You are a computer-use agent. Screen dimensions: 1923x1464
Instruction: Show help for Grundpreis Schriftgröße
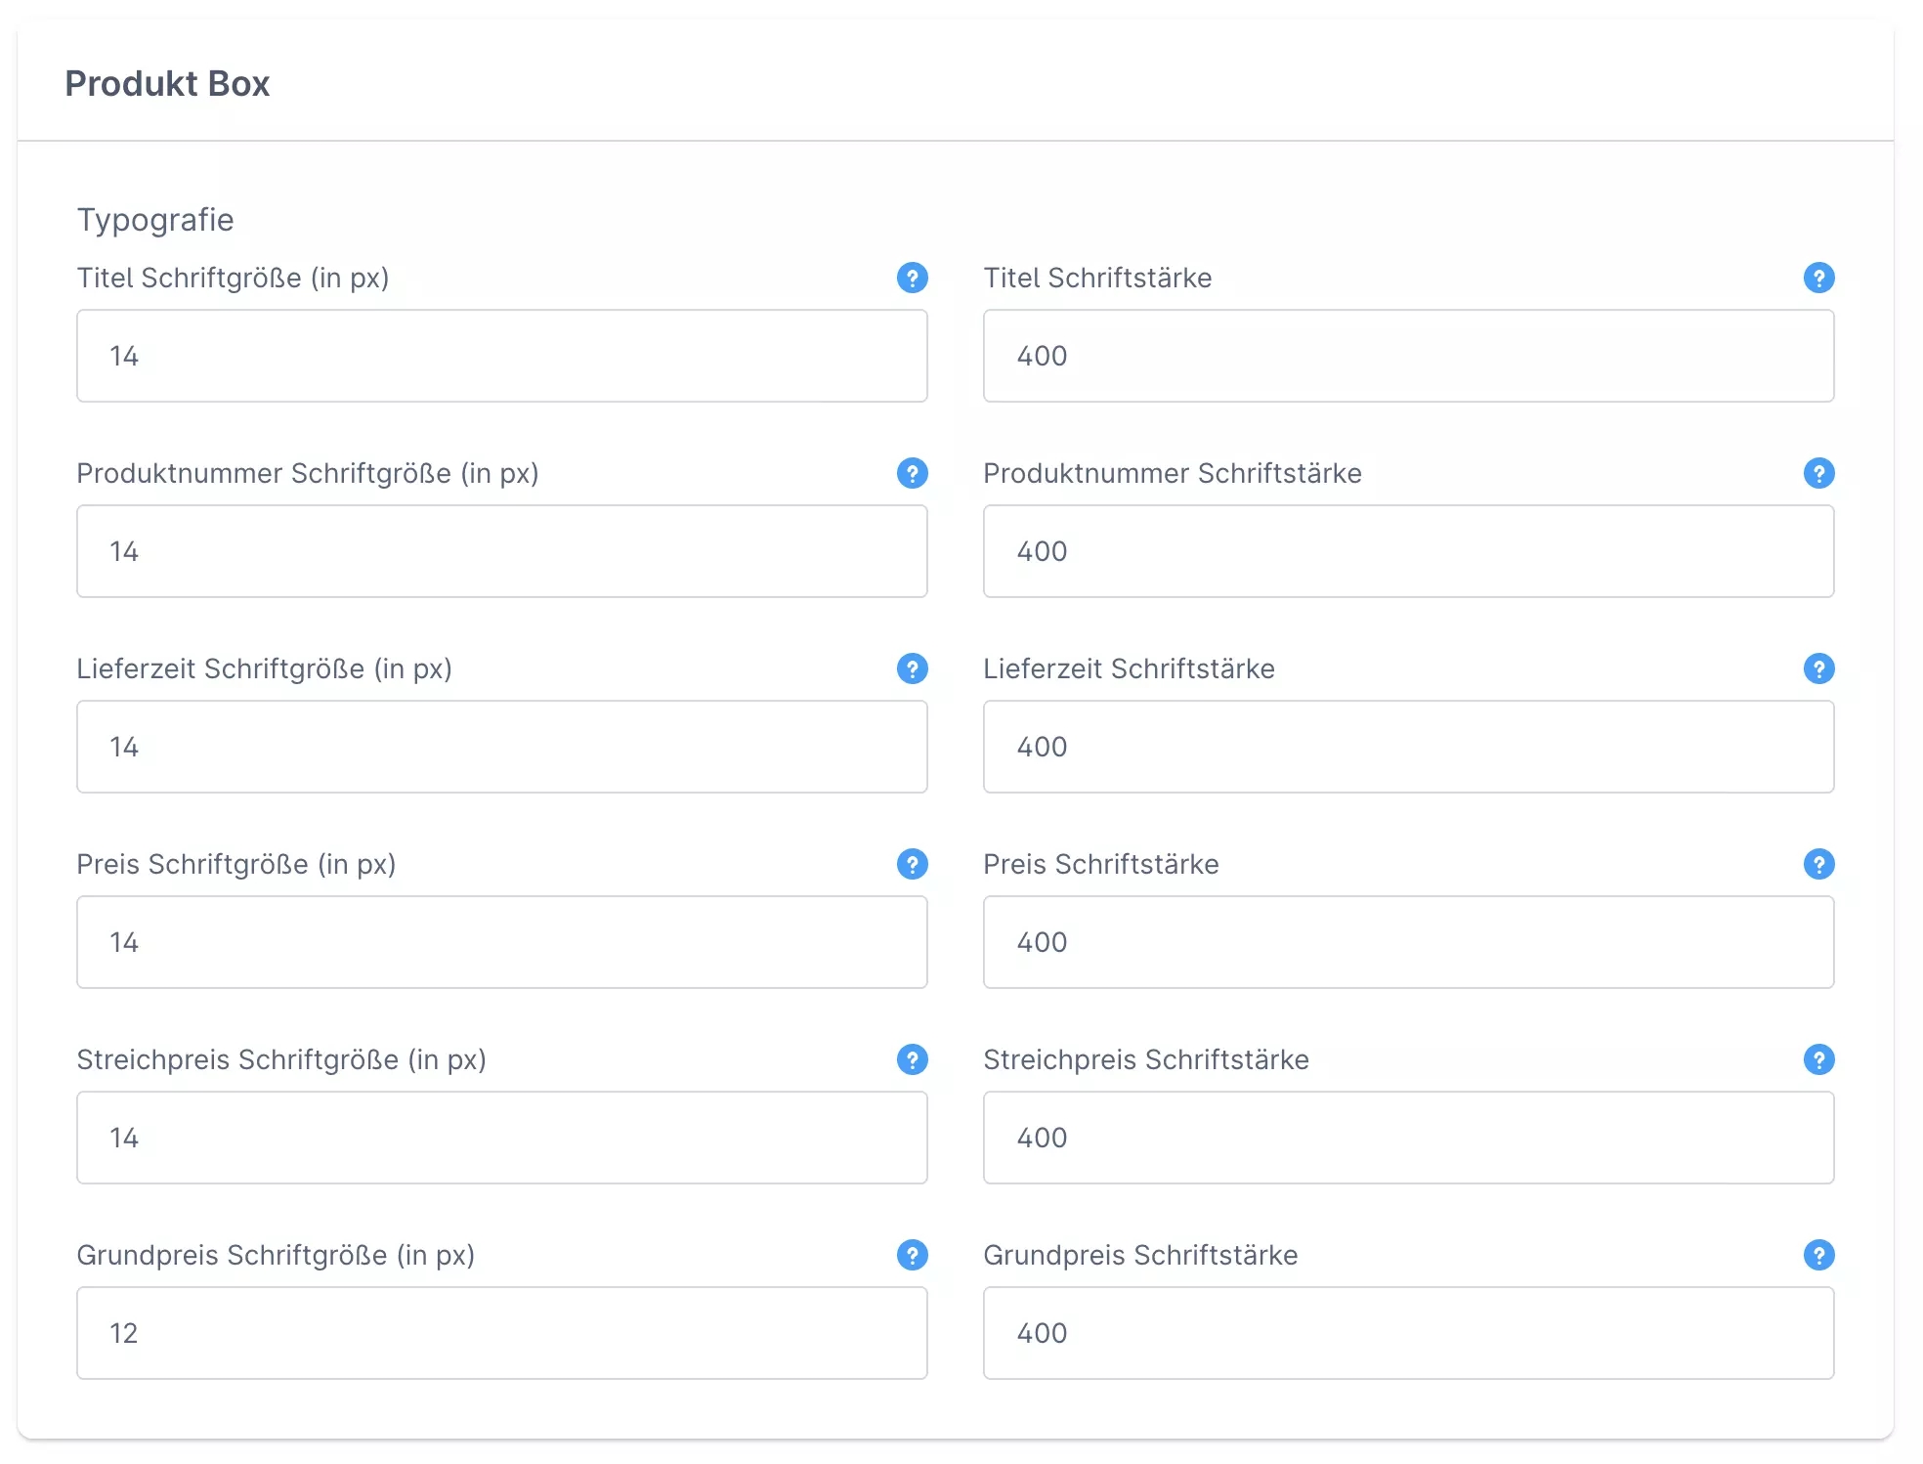tap(912, 1255)
